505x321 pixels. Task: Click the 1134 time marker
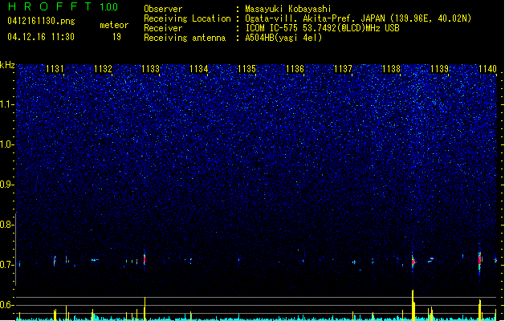click(199, 69)
